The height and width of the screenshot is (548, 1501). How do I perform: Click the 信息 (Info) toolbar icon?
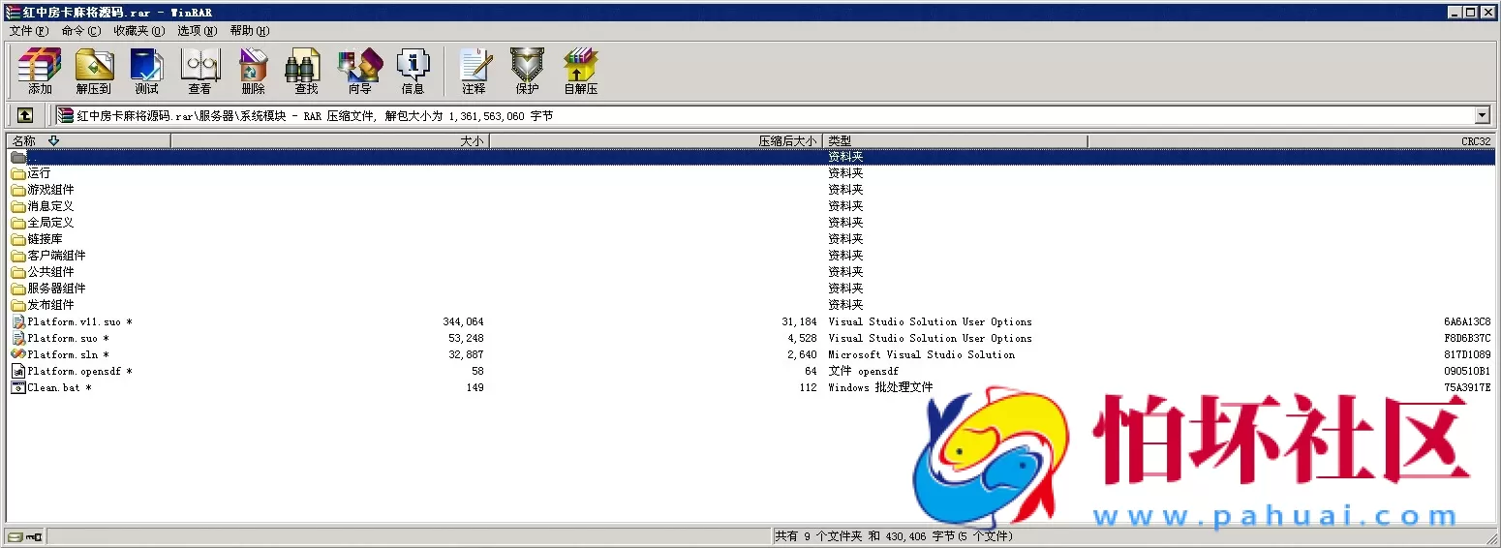[413, 71]
